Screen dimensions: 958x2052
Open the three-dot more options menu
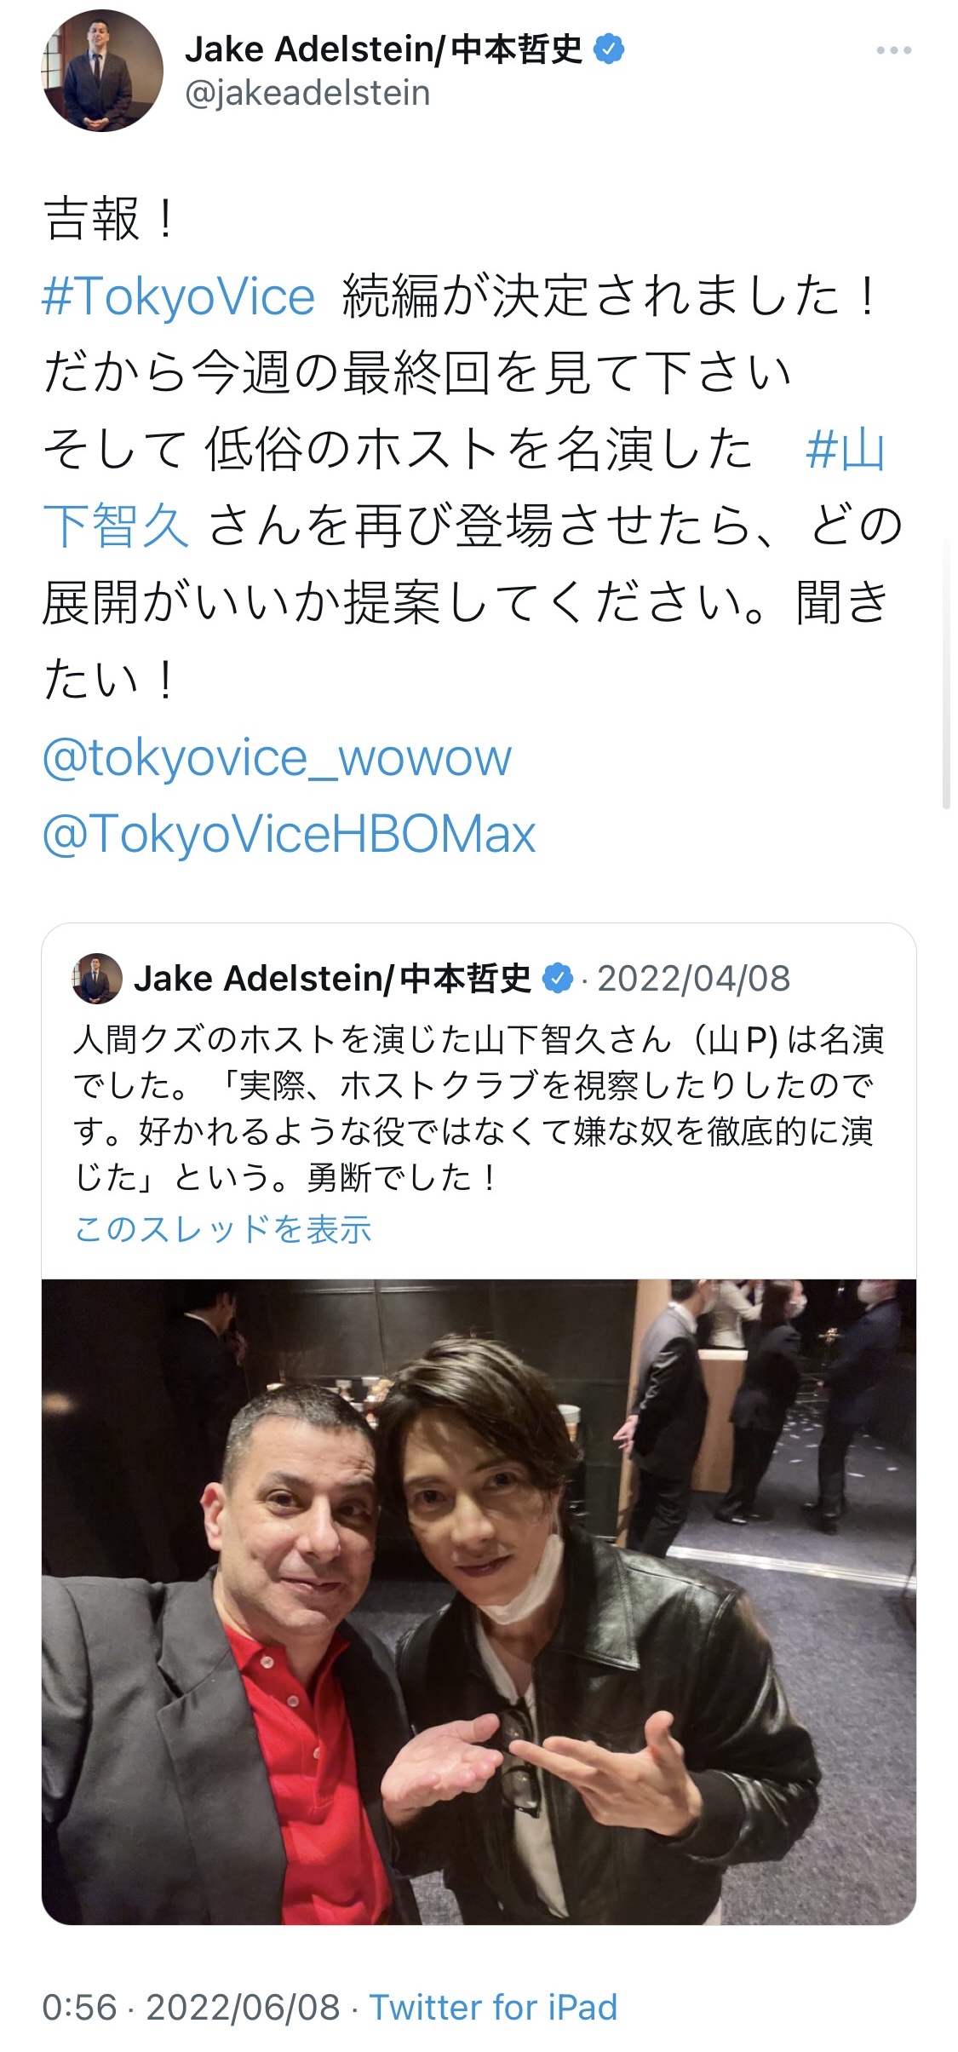893,50
